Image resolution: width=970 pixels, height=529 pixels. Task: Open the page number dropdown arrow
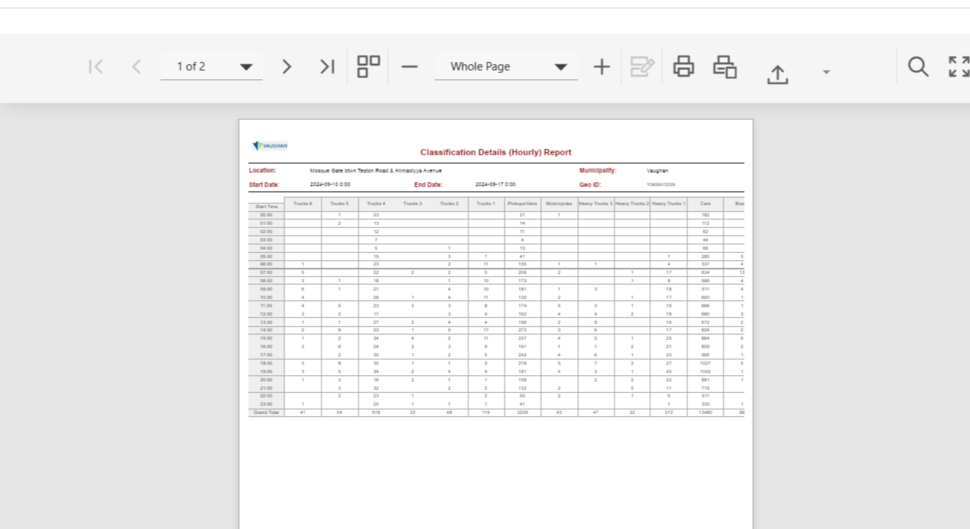[246, 67]
